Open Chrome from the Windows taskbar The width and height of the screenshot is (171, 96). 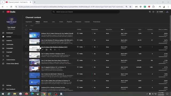pos(44,94)
